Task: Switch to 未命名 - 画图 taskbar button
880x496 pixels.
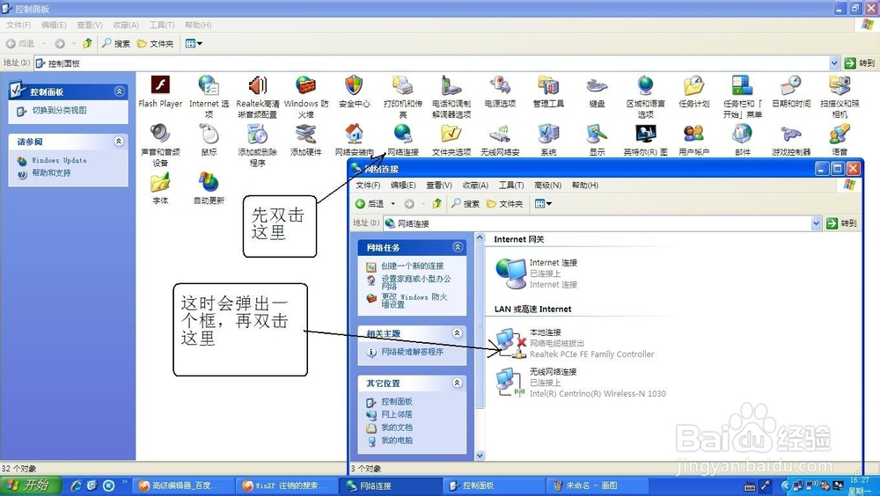Action: pyautogui.click(x=596, y=486)
